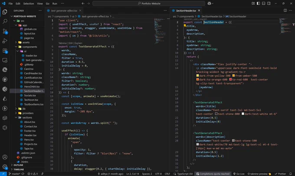Open the tabnine preview status item
Viewport: 295px width, 176px height.
259,174
